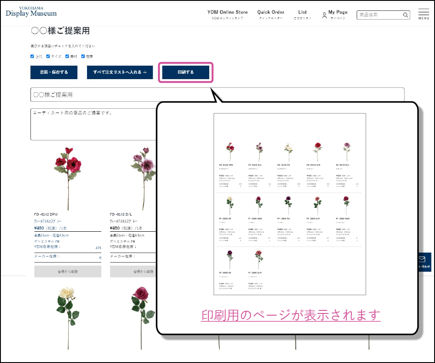Click すべて注文リストへ入れる button
Image resolution: width=435 pixels, height=363 pixels.
[120, 72]
